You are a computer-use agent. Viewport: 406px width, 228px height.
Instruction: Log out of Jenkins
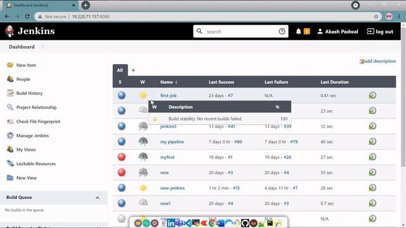click(380, 31)
